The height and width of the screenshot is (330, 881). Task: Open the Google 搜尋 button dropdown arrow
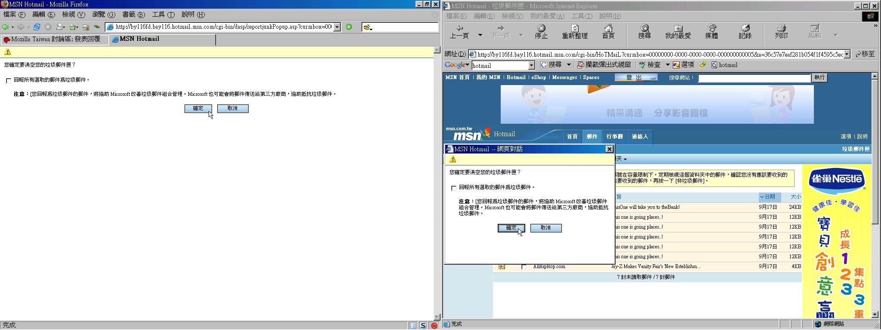(568, 65)
